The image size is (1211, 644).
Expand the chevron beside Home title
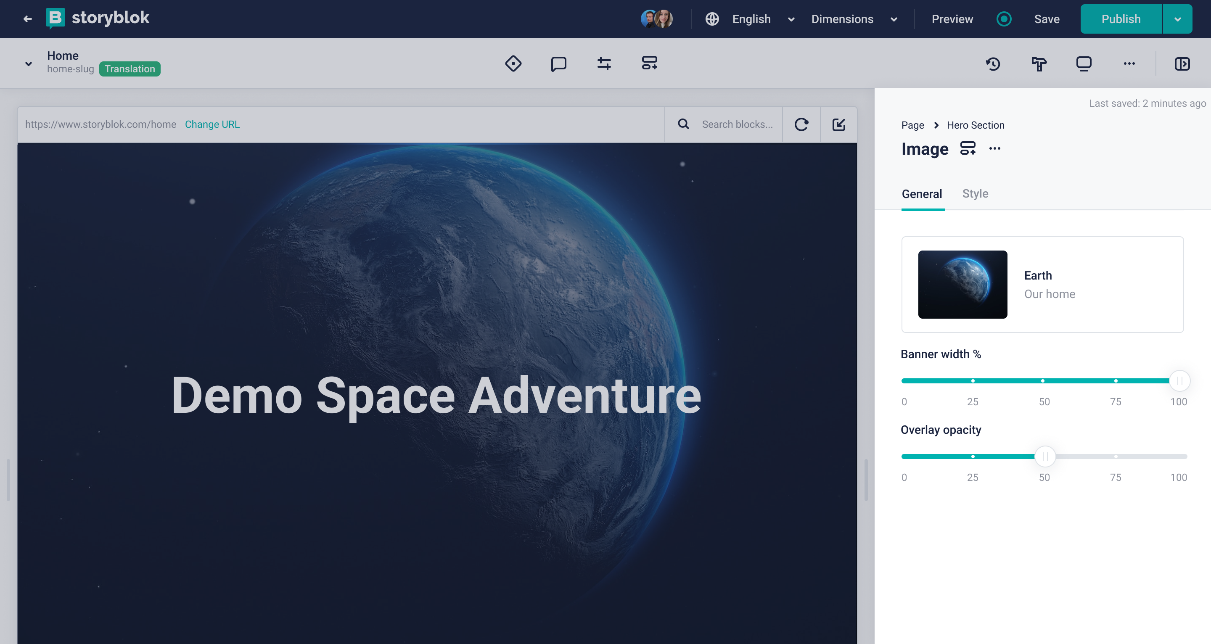point(29,63)
